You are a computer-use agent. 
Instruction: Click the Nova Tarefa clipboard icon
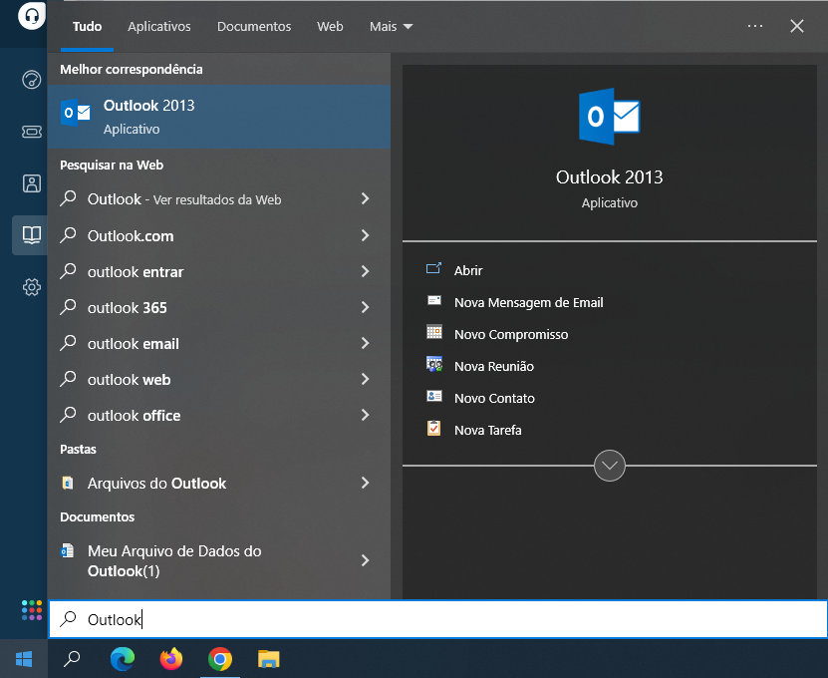[433, 428]
